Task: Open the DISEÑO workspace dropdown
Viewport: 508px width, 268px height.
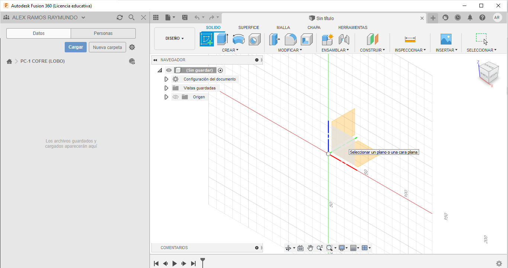Action: click(x=174, y=38)
